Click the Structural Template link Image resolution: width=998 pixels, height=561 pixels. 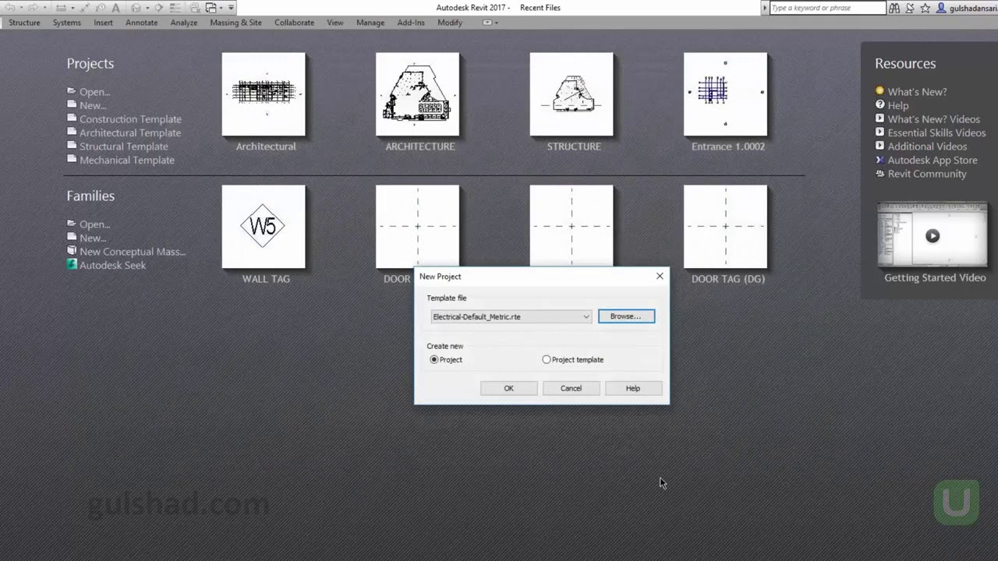123,146
